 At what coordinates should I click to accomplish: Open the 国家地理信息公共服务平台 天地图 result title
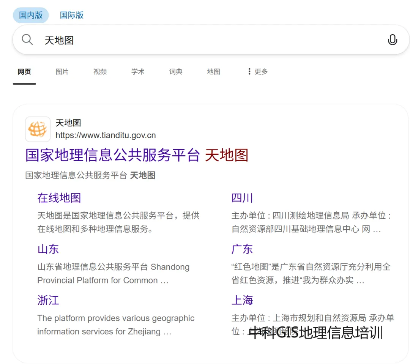click(137, 155)
